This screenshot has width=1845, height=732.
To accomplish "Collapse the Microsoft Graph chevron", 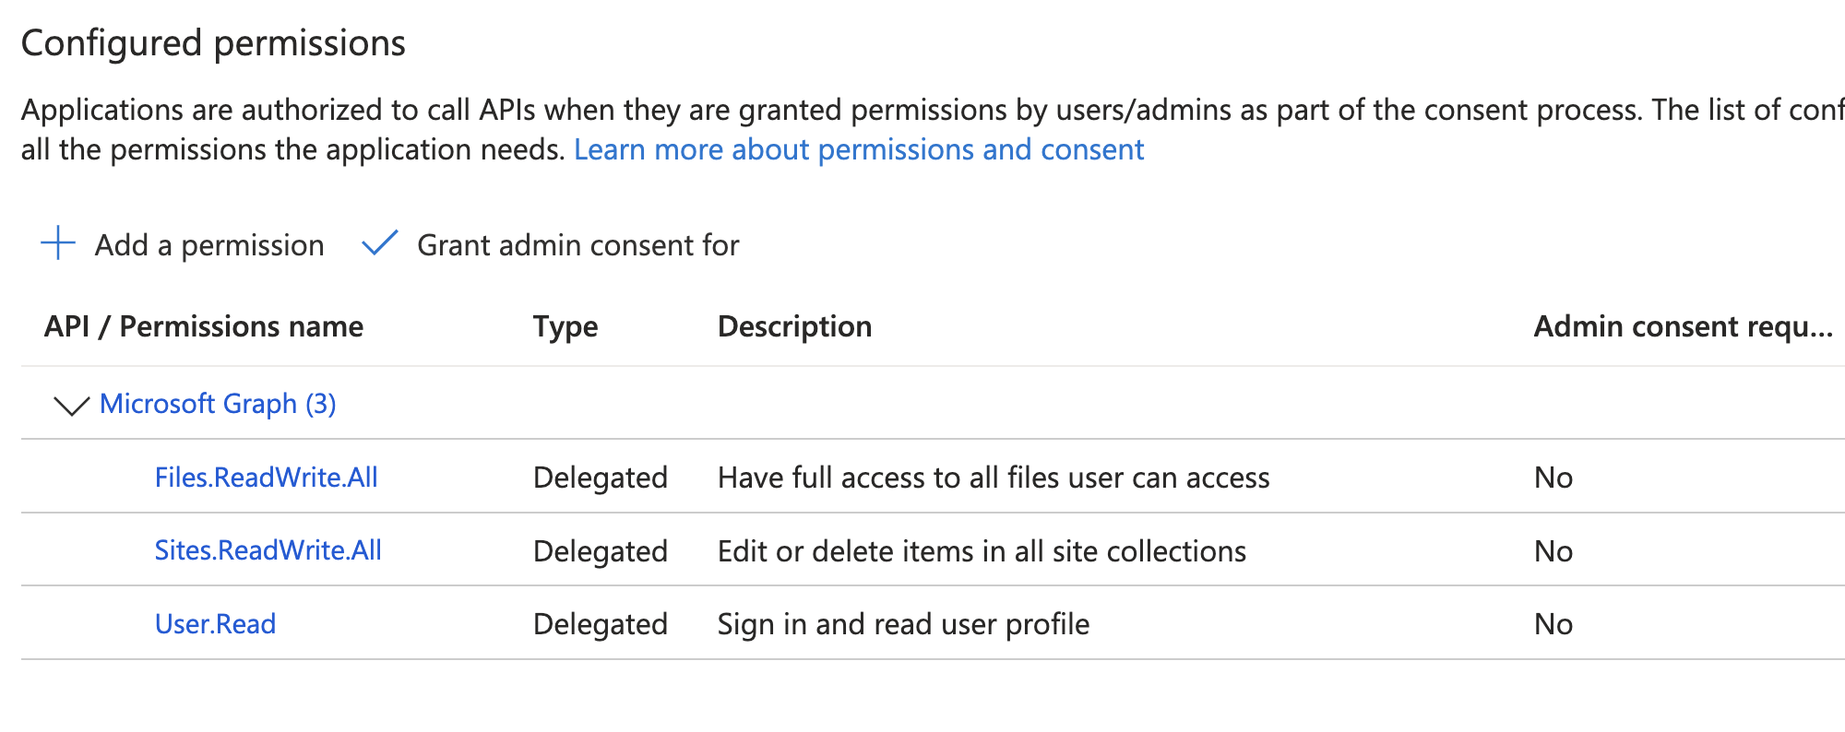I will (x=71, y=405).
